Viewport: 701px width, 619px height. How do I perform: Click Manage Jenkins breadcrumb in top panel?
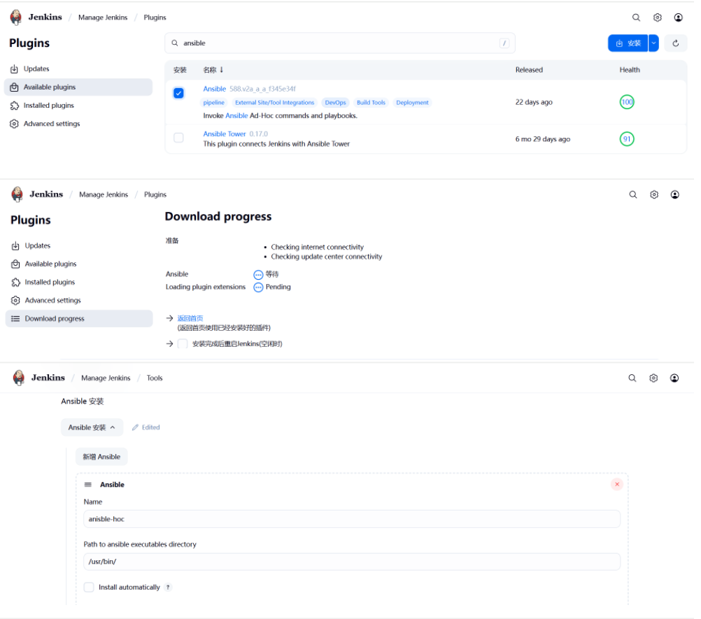103,17
